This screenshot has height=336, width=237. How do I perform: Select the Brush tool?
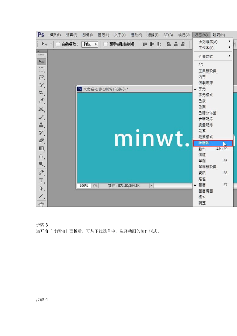pyautogui.click(x=41, y=117)
